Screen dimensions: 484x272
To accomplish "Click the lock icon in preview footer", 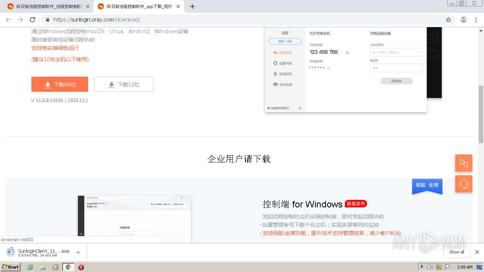I will tap(300, 108).
